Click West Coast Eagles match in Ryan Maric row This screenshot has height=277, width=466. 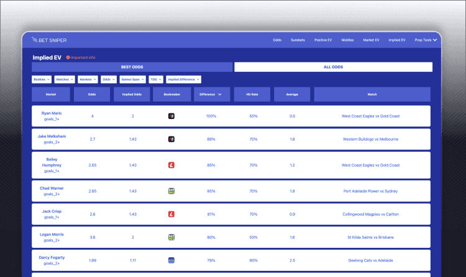(x=370, y=116)
